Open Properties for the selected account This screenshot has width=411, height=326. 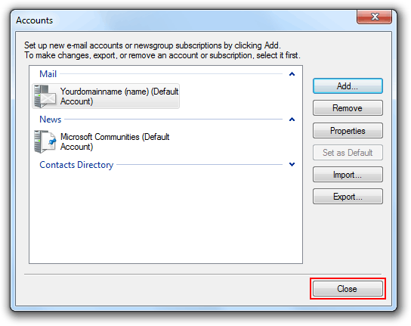click(x=348, y=130)
